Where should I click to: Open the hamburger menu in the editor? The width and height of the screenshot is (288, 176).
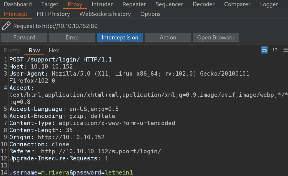(x=285, y=50)
